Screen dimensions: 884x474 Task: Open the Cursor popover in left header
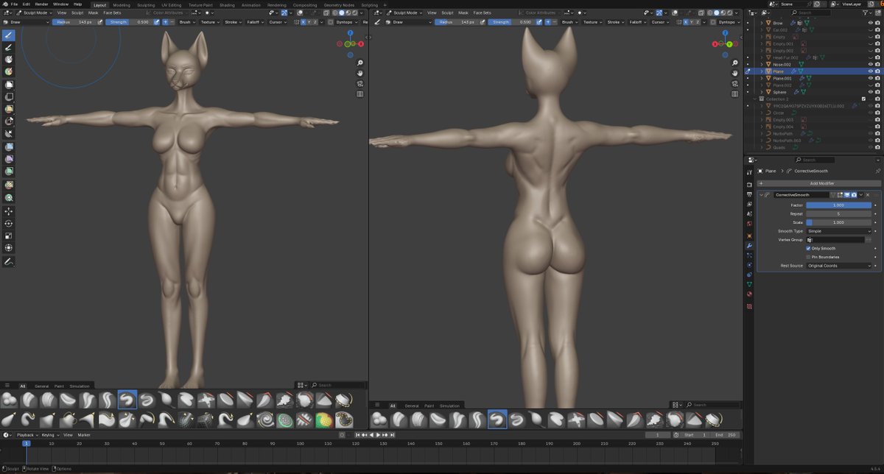click(278, 22)
